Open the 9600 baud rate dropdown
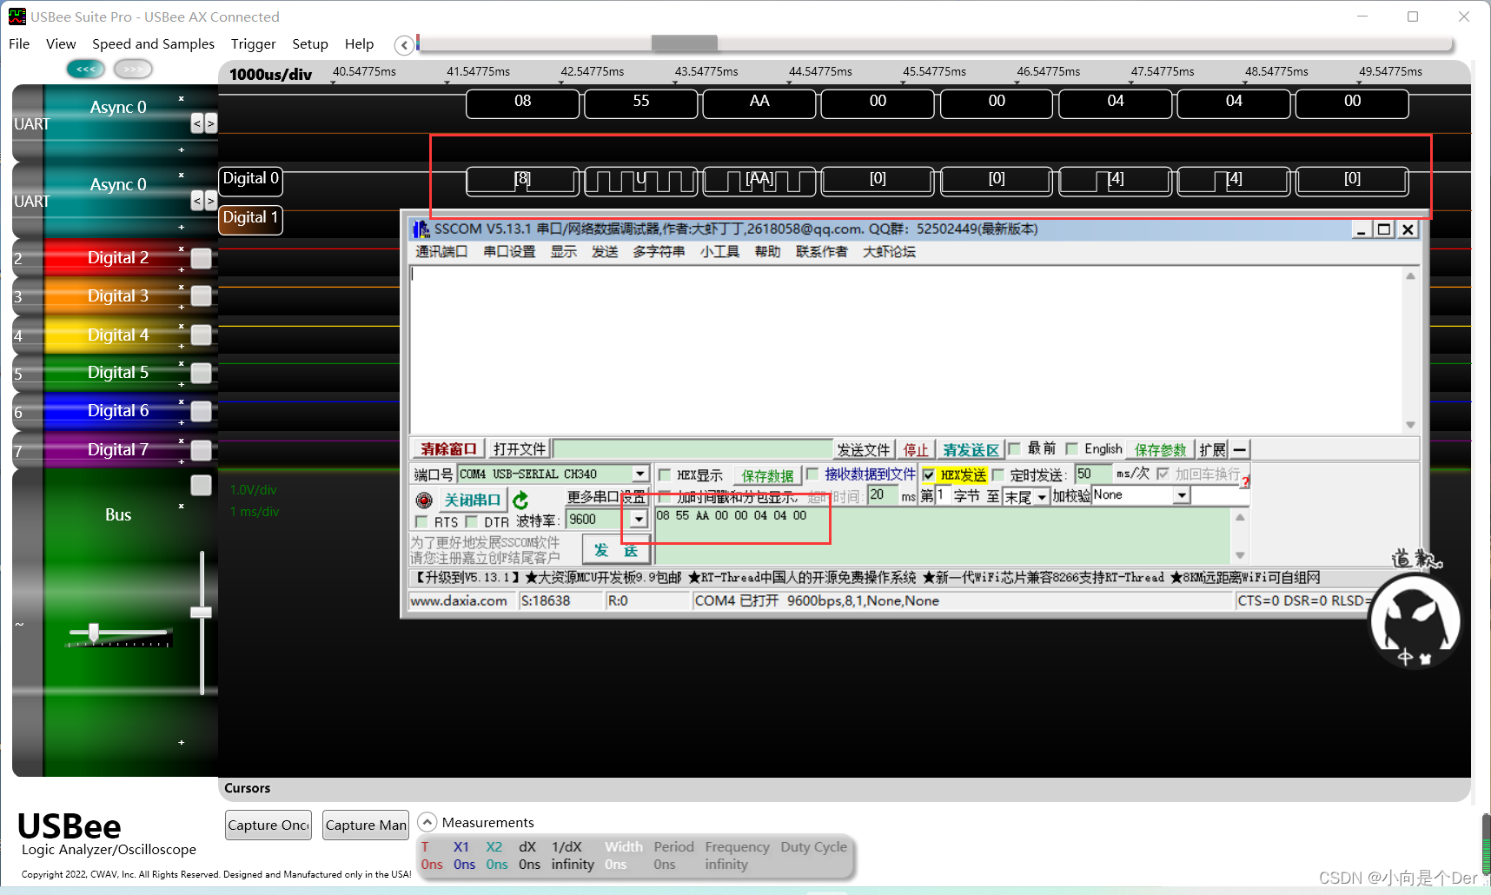Viewport: 1491px width, 895px height. click(639, 520)
